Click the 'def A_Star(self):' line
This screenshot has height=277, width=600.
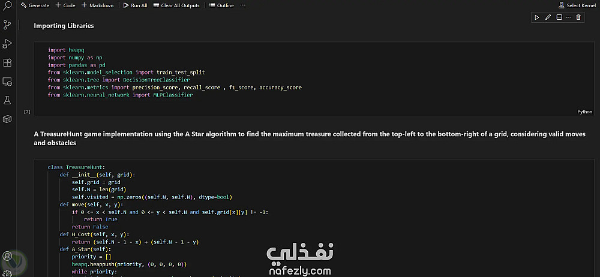[x=85, y=249]
